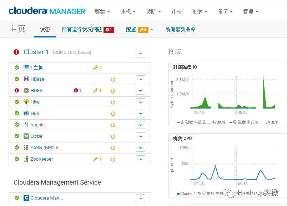Click the HDFS health issue badge showing 1
Screen dimensions: 287x206
(77, 90)
